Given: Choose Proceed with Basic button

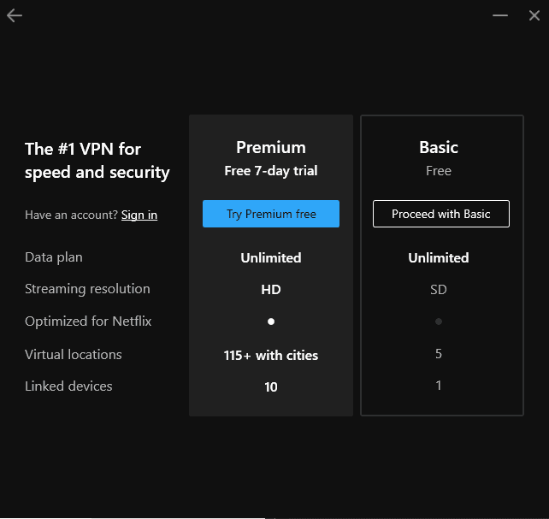Looking at the screenshot, I should click(440, 214).
